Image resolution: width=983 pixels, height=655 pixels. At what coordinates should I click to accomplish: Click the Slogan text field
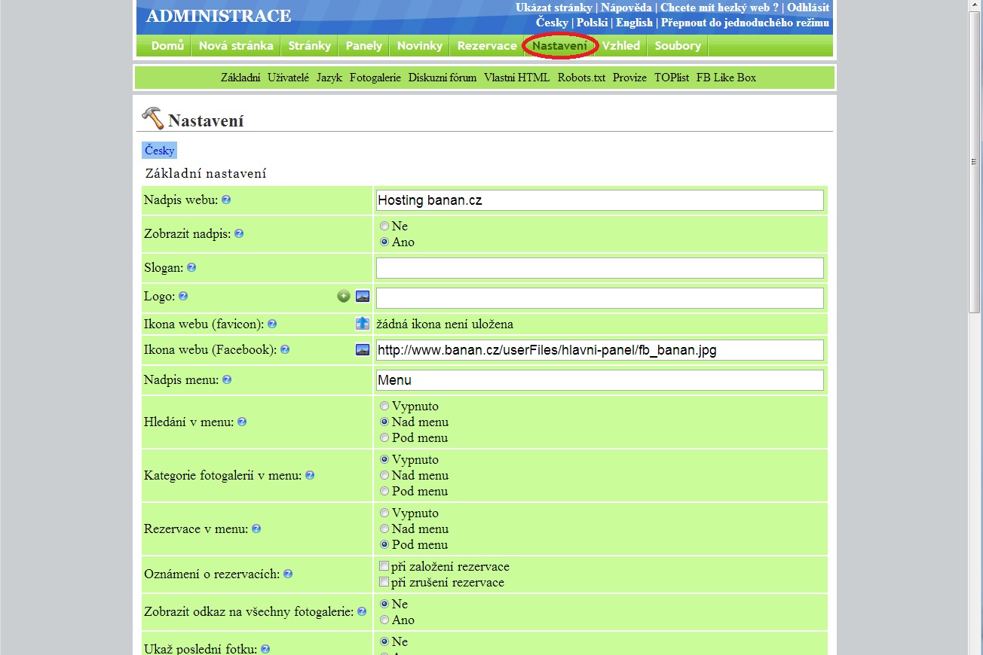(599, 268)
